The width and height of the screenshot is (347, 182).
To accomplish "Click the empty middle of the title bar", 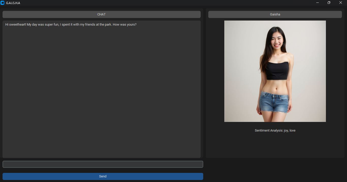I will [165, 3].
